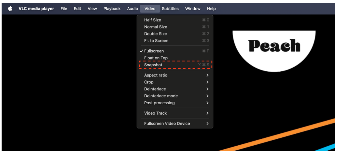337x151 pixels.
Task: Open the Audio menu in the menu bar
Action: pos(132,9)
